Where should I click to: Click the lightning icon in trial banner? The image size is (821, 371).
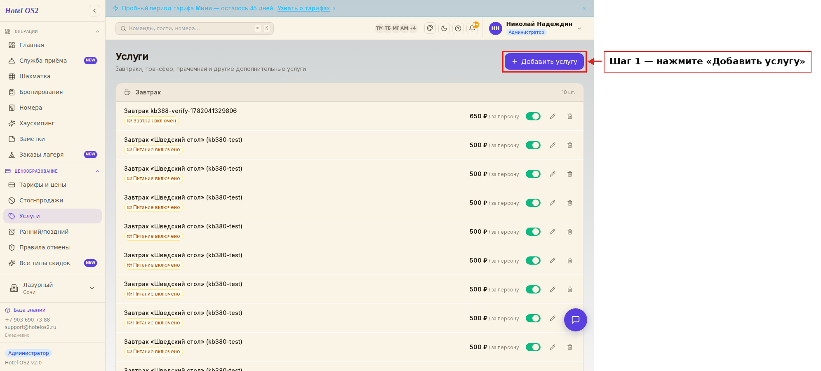115,8
